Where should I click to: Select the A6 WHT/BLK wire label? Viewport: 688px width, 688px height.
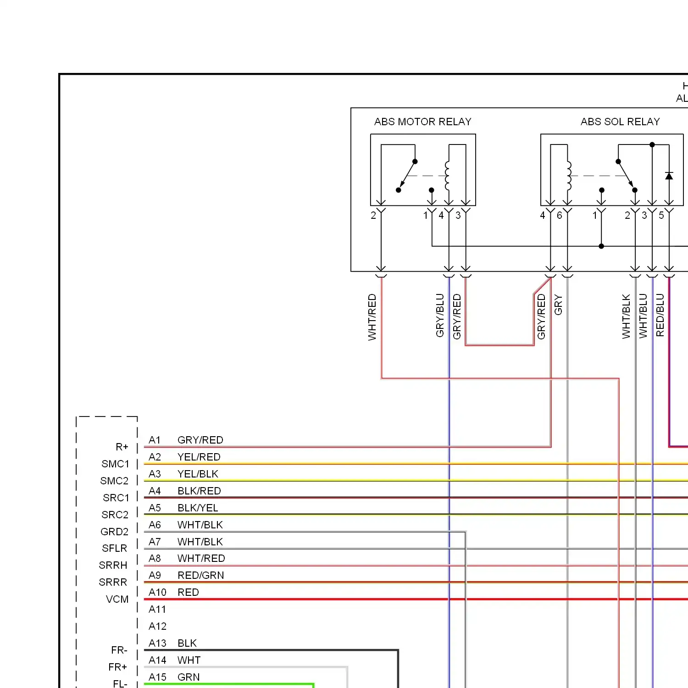[x=186, y=525]
